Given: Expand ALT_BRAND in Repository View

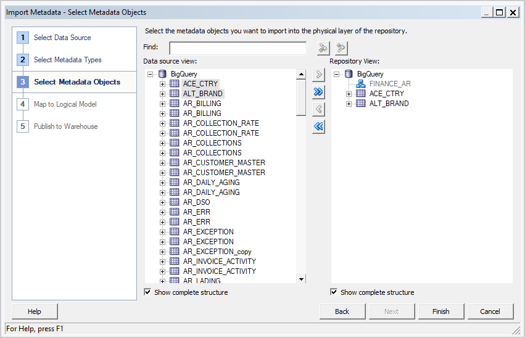Looking at the screenshot, I should (x=349, y=104).
